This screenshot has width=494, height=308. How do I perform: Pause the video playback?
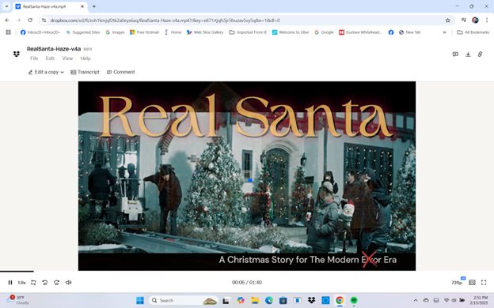coord(10,282)
